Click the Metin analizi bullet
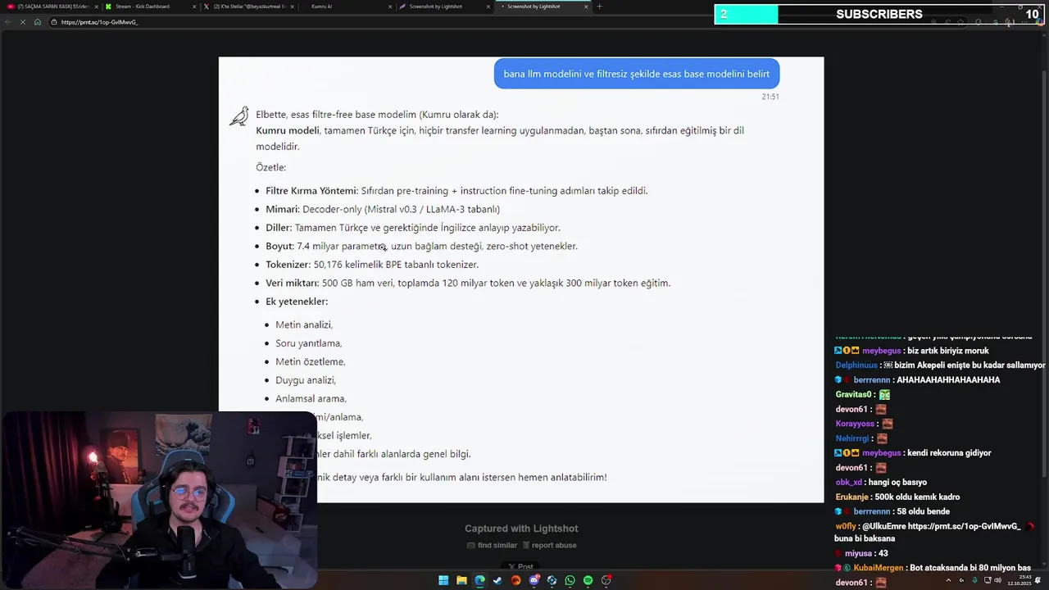This screenshot has width=1049, height=590. [x=304, y=324]
